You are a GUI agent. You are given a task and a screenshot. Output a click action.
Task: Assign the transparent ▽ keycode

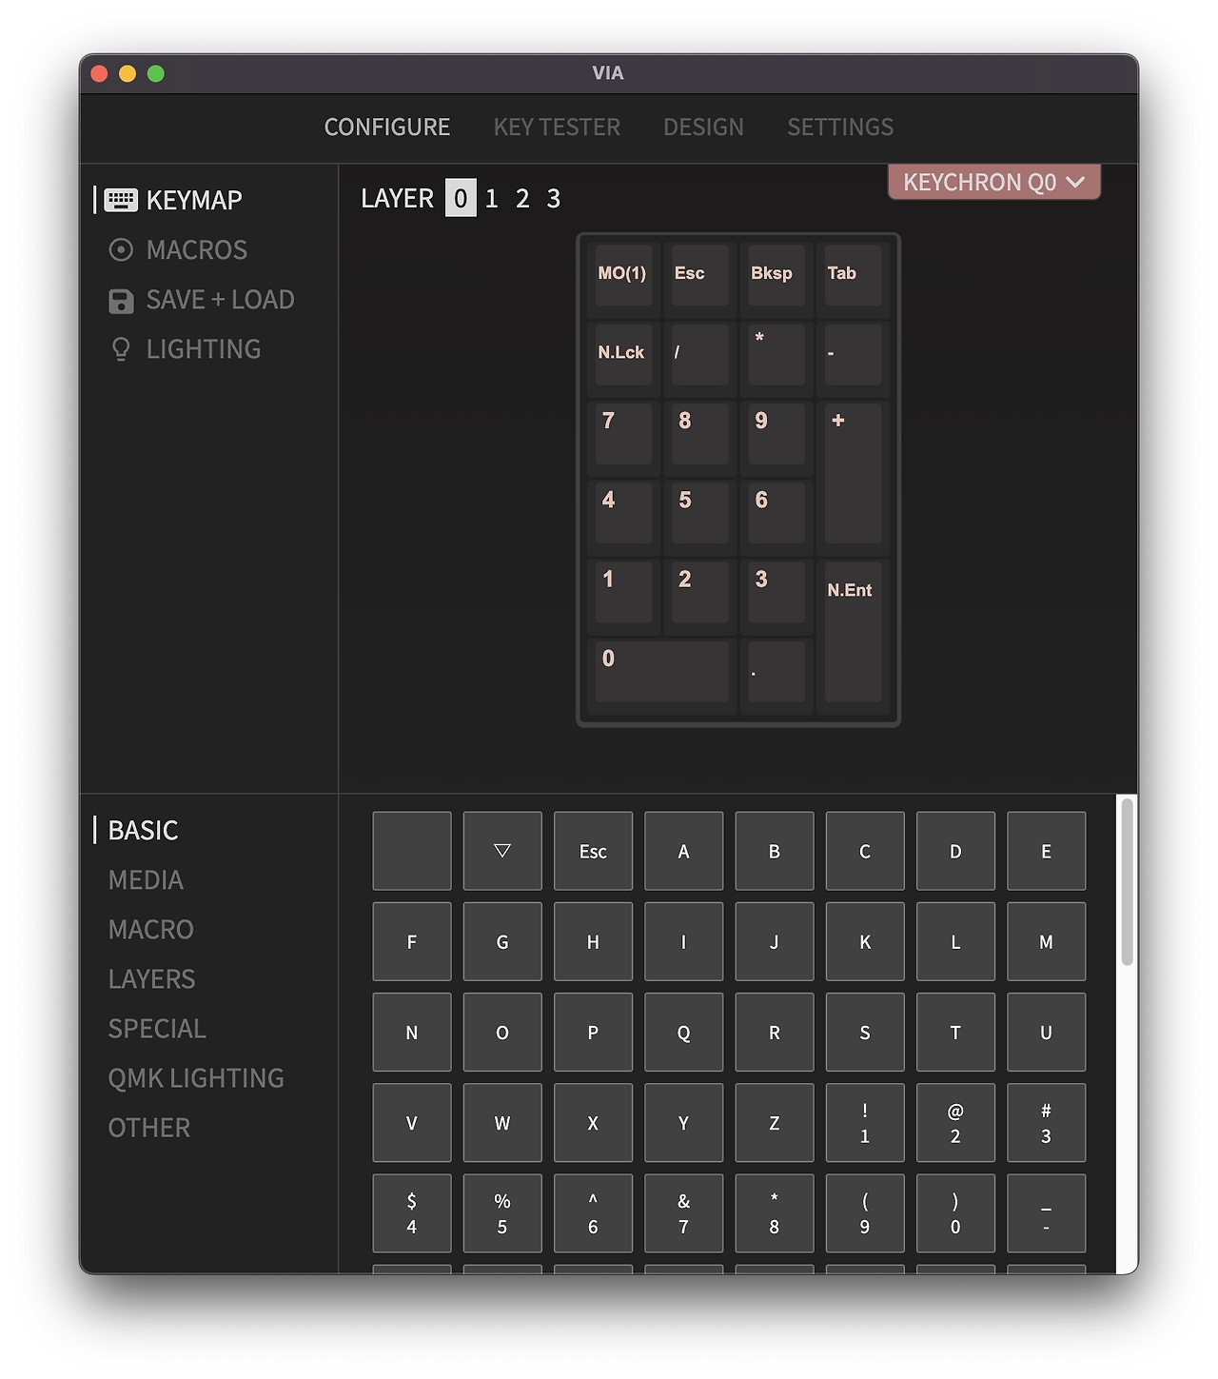pyautogui.click(x=502, y=851)
